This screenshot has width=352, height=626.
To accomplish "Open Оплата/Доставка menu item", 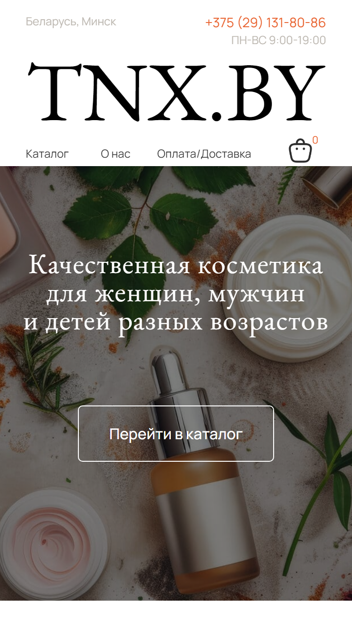I will tap(204, 154).
